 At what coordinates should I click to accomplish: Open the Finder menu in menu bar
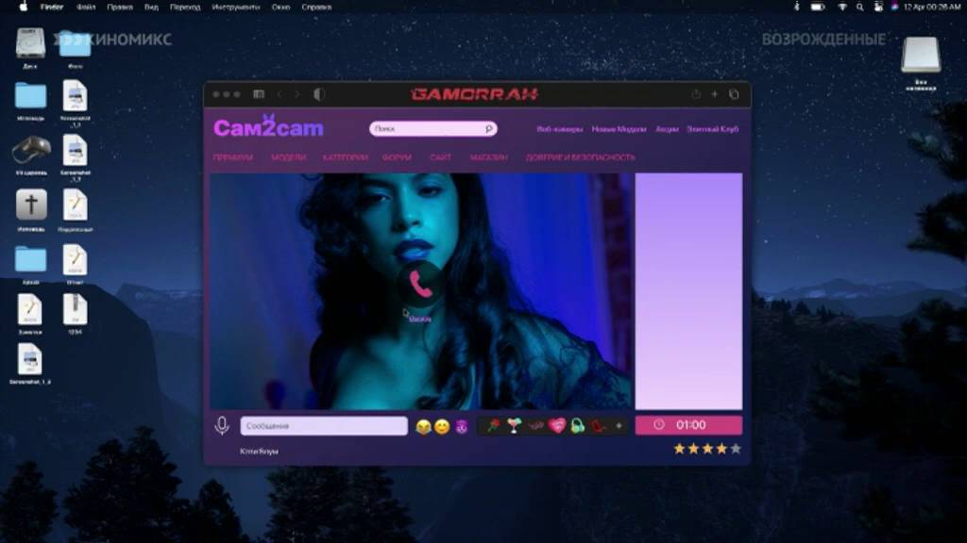[x=52, y=8]
